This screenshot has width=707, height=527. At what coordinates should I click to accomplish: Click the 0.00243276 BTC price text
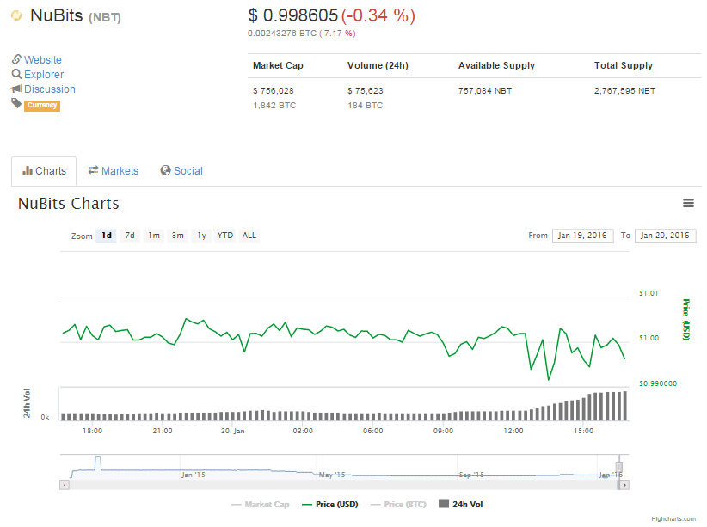tap(282, 34)
